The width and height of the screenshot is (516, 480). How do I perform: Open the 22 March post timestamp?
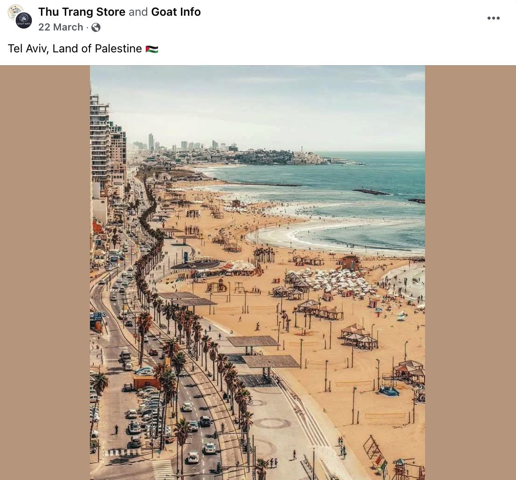[60, 27]
